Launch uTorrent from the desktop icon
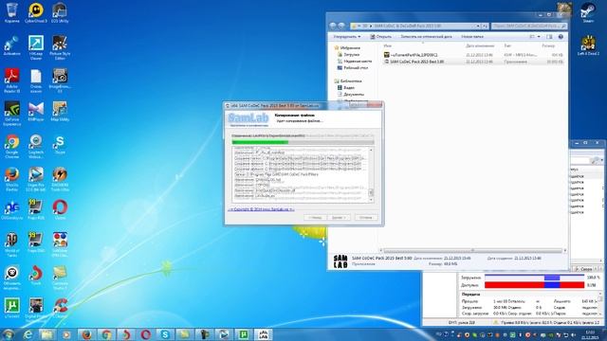607x341 pixels. click(x=12, y=308)
